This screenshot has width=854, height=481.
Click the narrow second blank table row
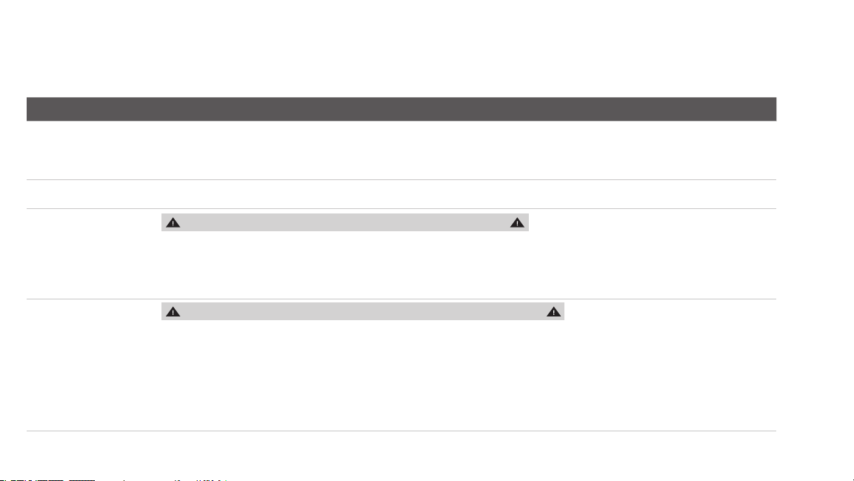pyautogui.click(x=401, y=194)
